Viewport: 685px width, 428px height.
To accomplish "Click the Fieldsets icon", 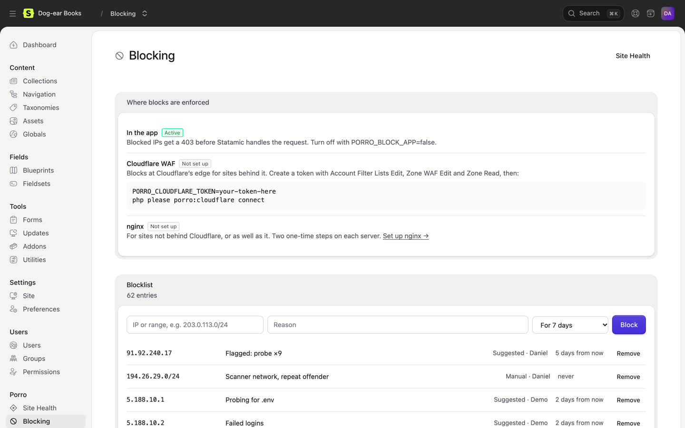I will click(13, 184).
